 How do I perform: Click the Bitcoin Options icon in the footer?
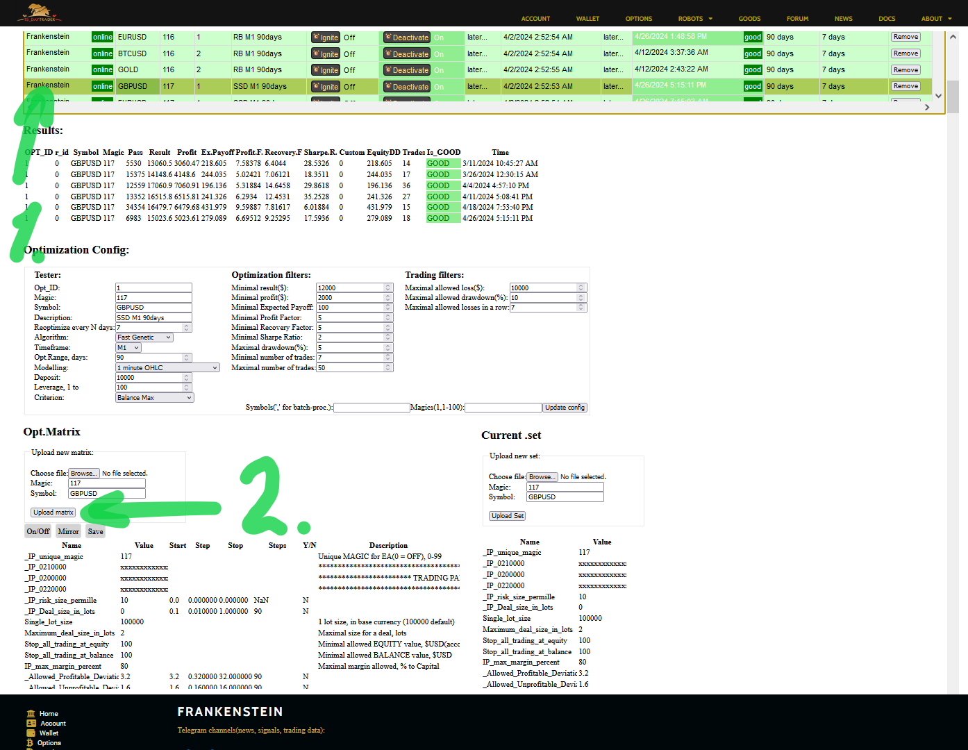(31, 743)
